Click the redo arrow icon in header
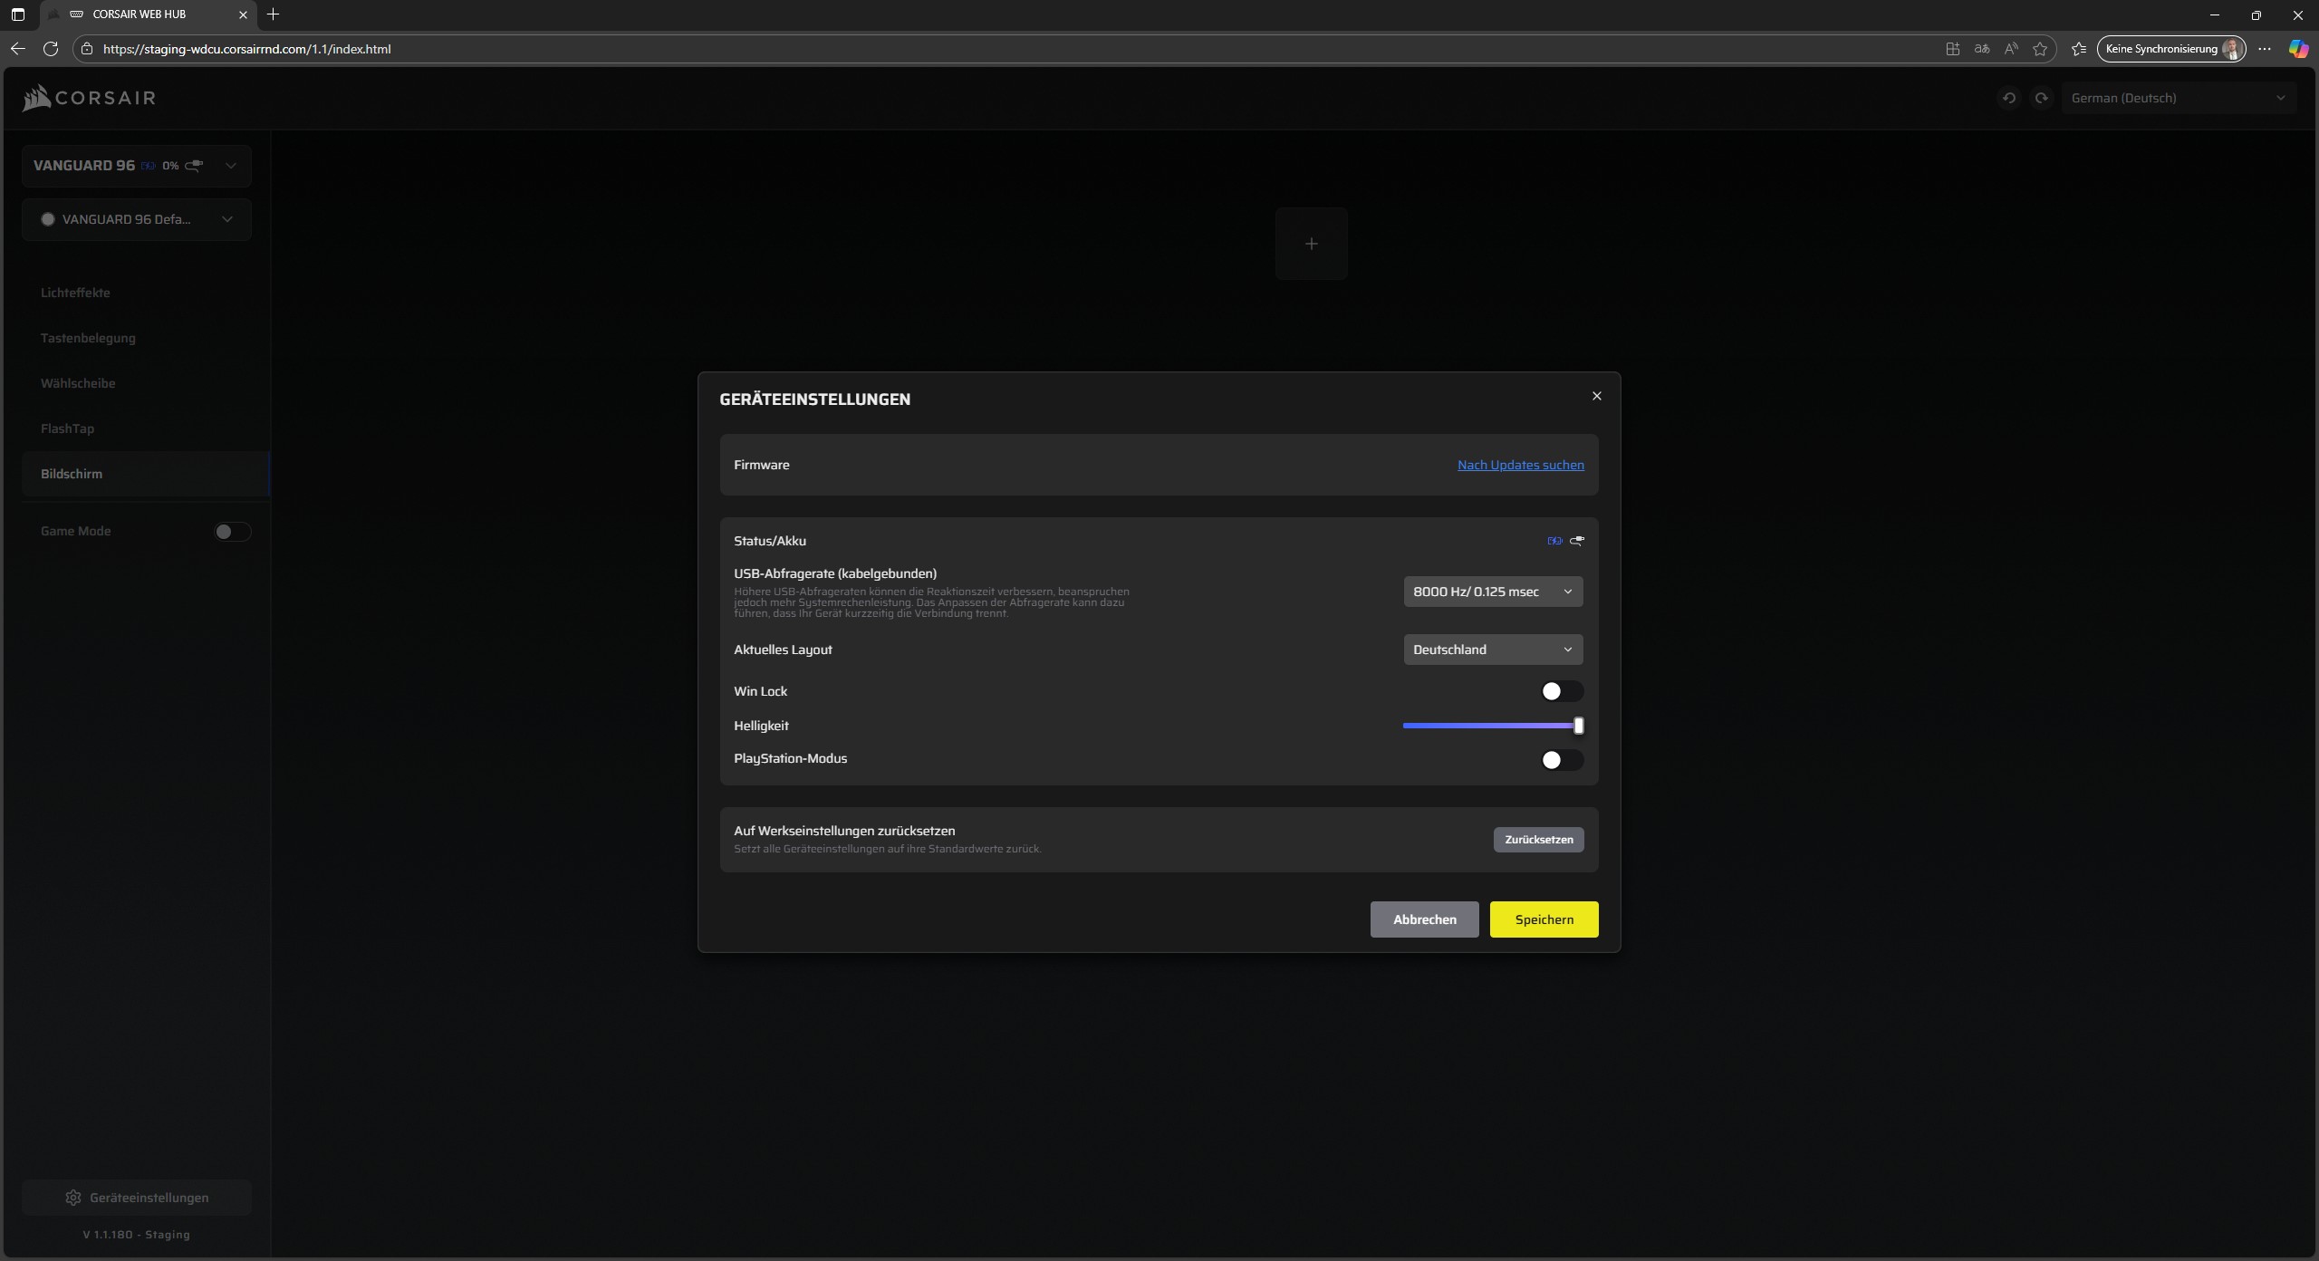 2041,98
